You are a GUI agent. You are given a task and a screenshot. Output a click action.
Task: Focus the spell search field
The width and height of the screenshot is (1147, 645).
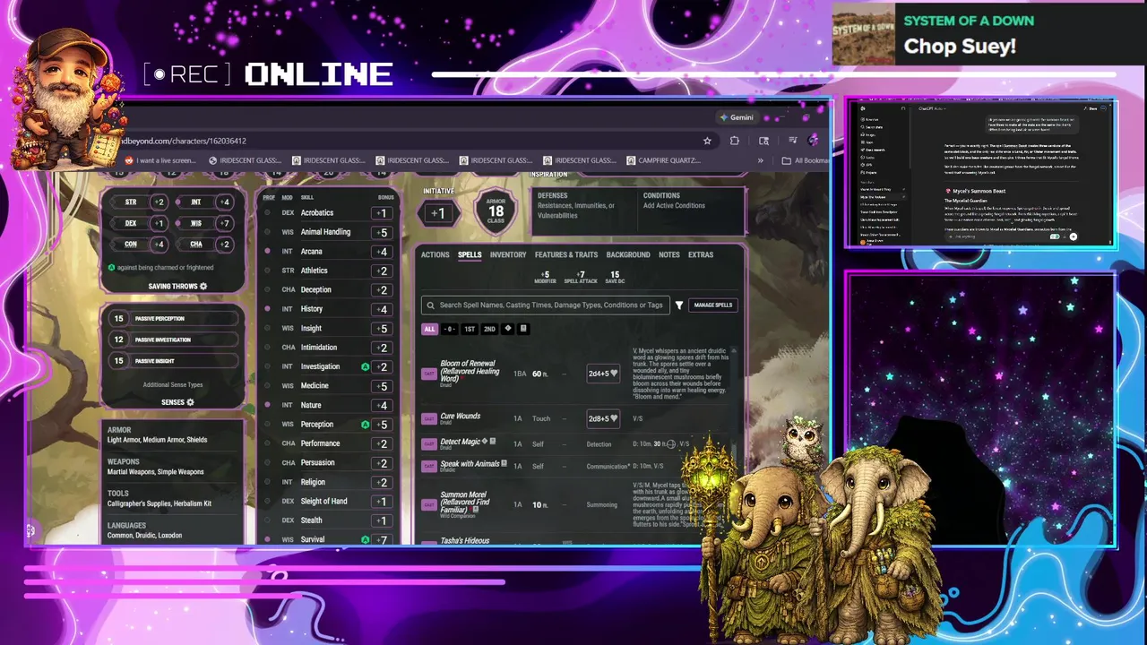545,305
